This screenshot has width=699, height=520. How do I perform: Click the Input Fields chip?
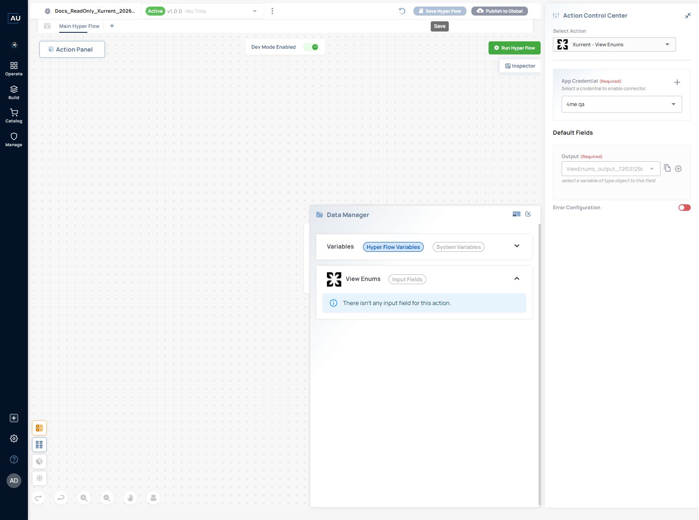(407, 279)
